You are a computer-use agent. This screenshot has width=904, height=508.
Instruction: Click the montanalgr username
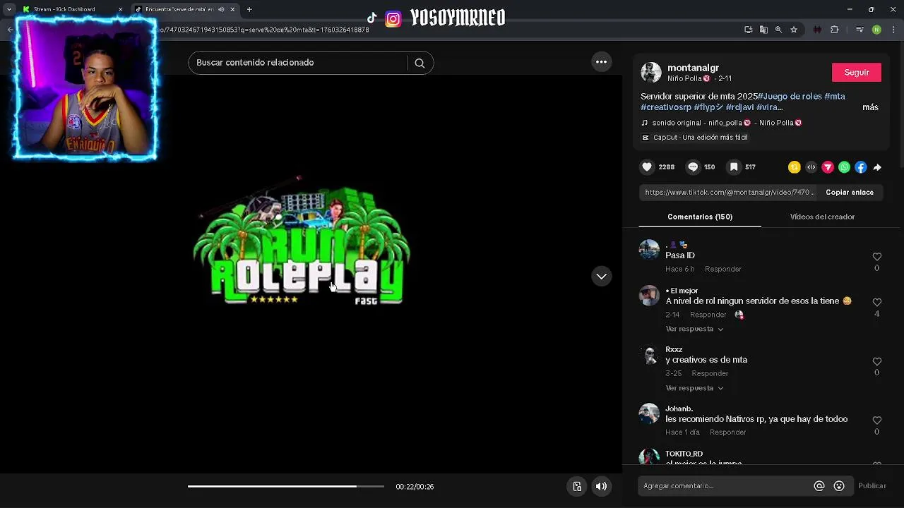click(693, 68)
